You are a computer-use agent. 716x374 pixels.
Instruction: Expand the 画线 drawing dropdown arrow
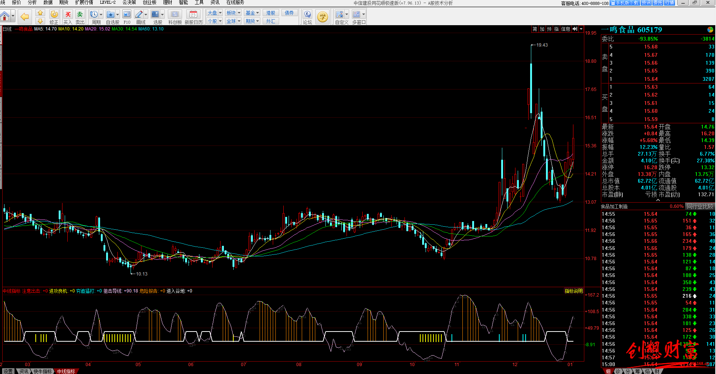click(146, 14)
